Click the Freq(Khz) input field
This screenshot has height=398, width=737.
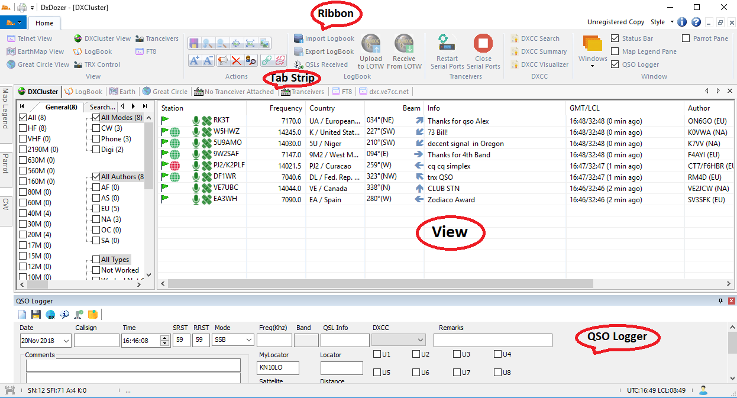tap(274, 341)
